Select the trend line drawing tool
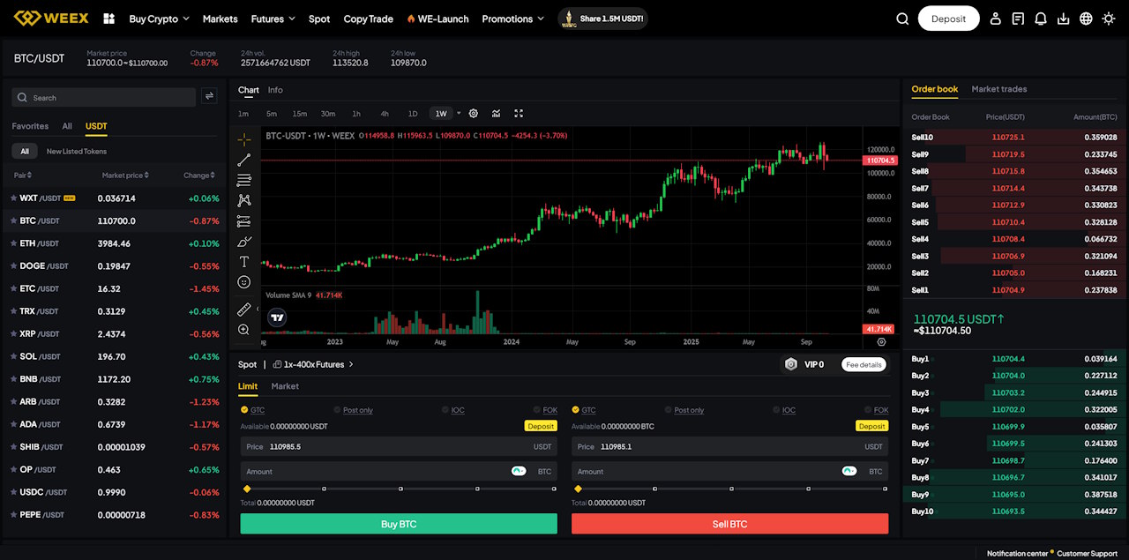This screenshot has height=560, width=1129. click(x=243, y=159)
